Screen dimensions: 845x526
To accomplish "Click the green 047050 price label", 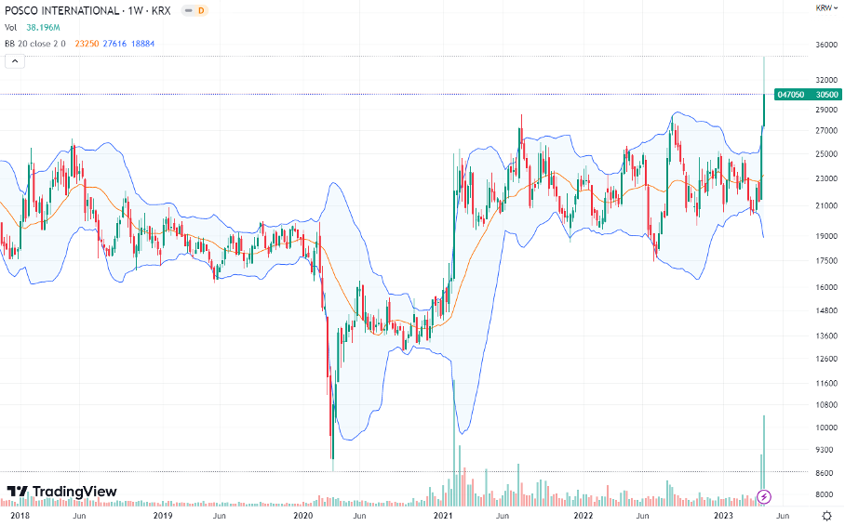I will point(790,94).
